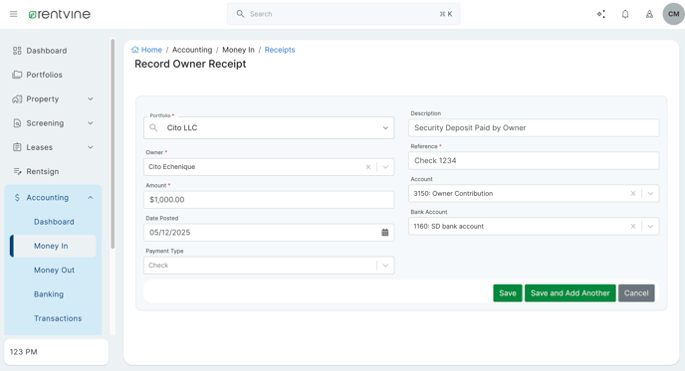Open the AI sparkle icon in header
Viewport: 685px width, 371px height.
coord(601,14)
